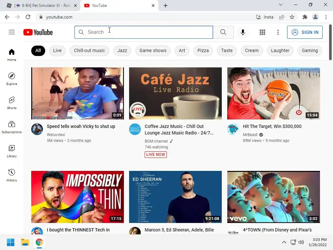Screen dimensions: 333x250
Task: Close the YouTube tab
Action: tap(153, 6)
